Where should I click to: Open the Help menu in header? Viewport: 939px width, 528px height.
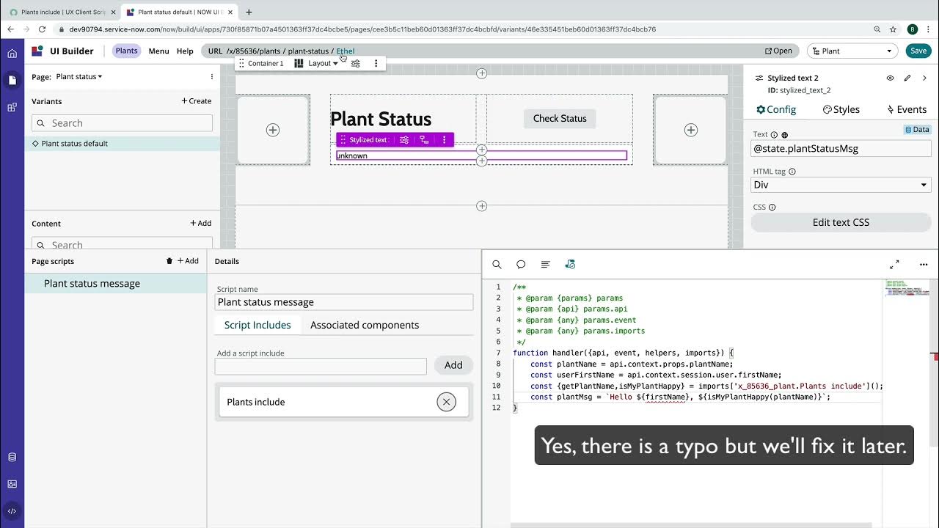pyautogui.click(x=185, y=51)
